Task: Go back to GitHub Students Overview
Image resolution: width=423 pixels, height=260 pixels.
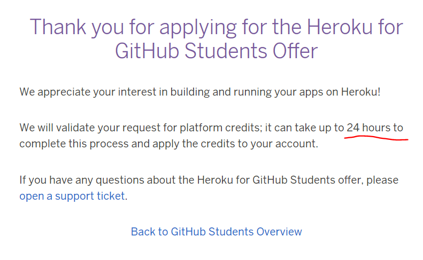Action: [x=217, y=232]
